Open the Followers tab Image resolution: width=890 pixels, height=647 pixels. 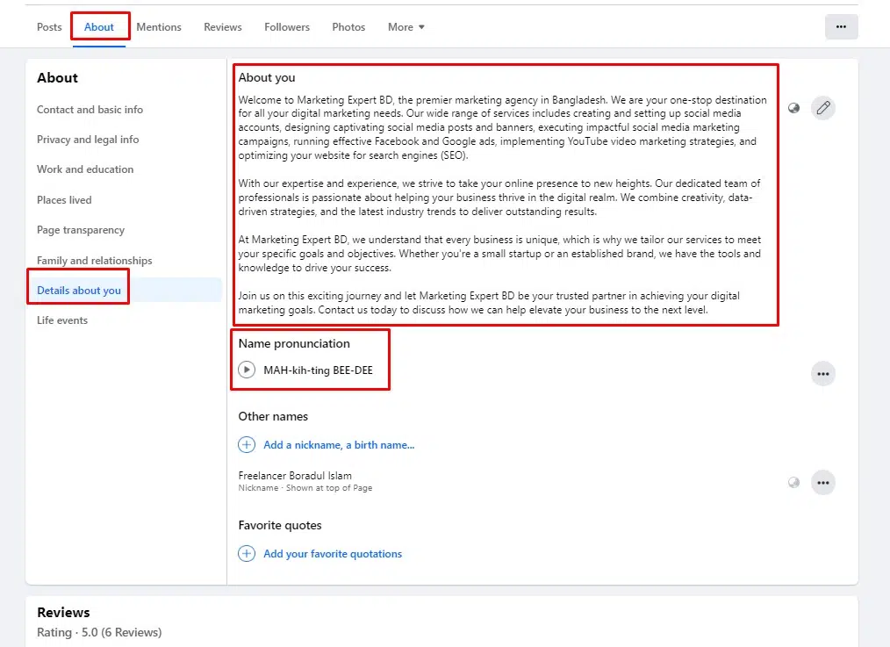click(287, 27)
